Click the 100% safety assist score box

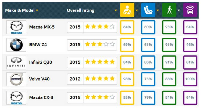coord(190,79)
